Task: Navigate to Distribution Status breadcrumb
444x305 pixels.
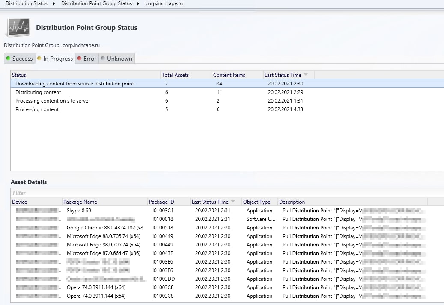Action: 27,3
